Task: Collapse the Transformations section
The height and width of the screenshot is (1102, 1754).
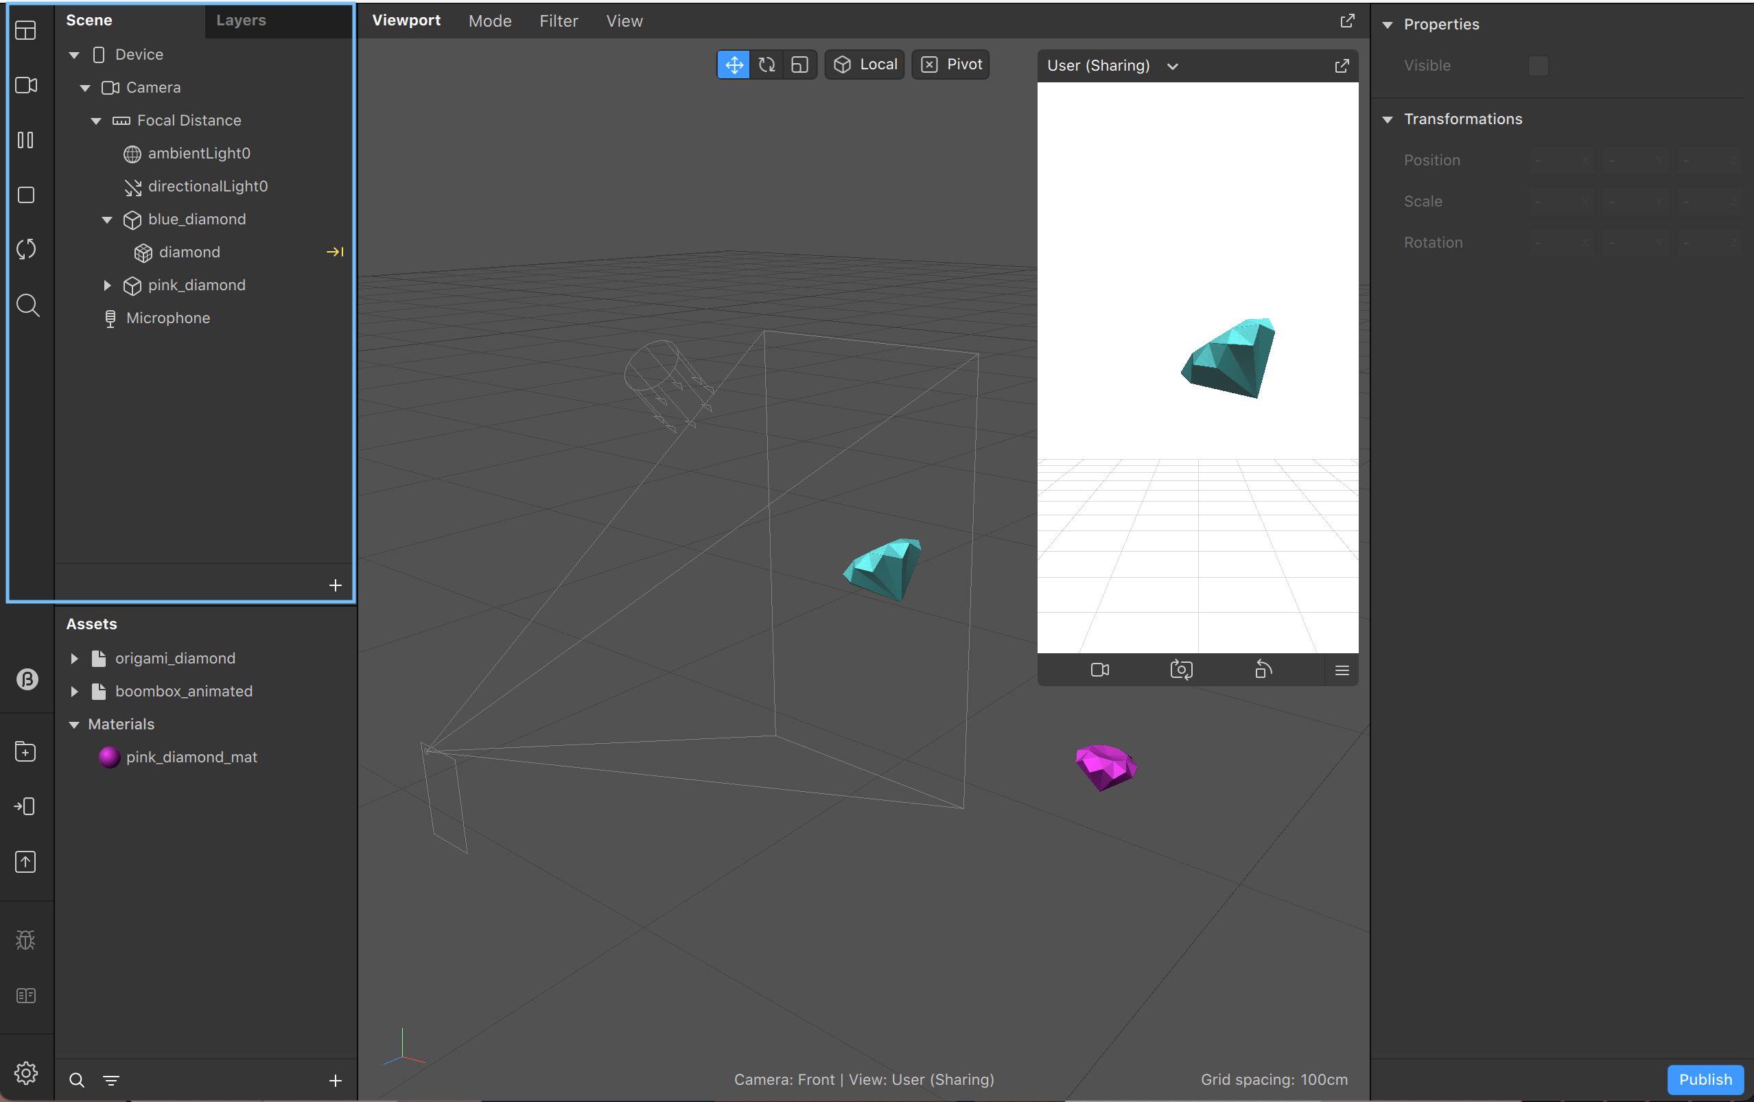Action: point(1388,119)
